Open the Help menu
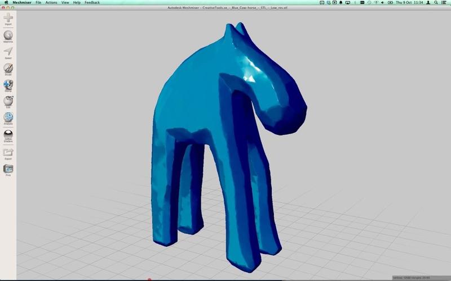 pos(77,3)
